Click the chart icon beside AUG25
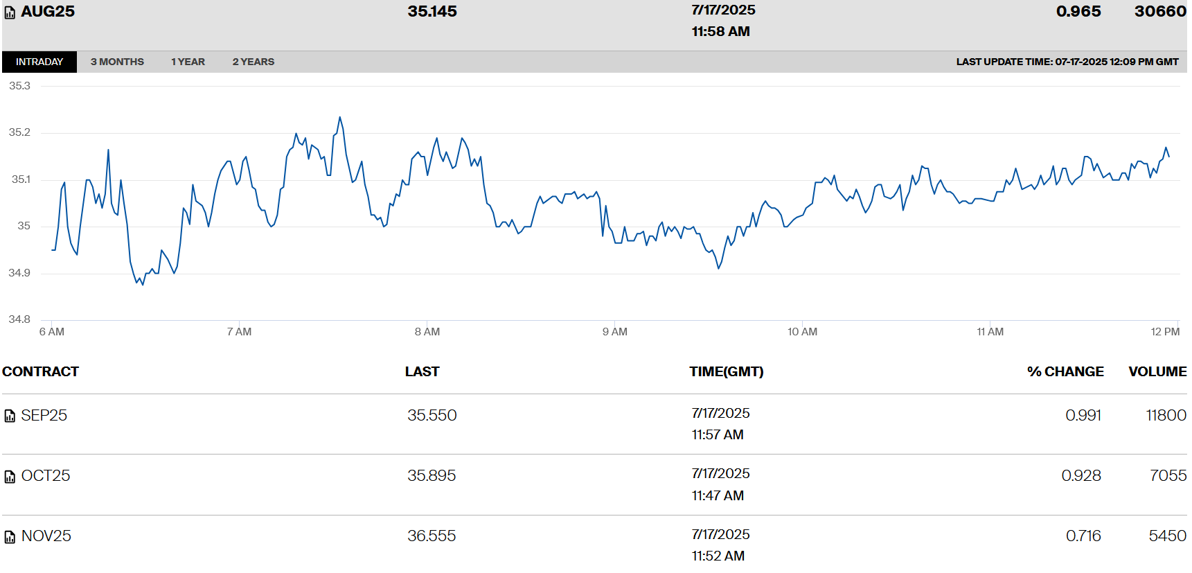1192x573 pixels. pyautogui.click(x=10, y=12)
